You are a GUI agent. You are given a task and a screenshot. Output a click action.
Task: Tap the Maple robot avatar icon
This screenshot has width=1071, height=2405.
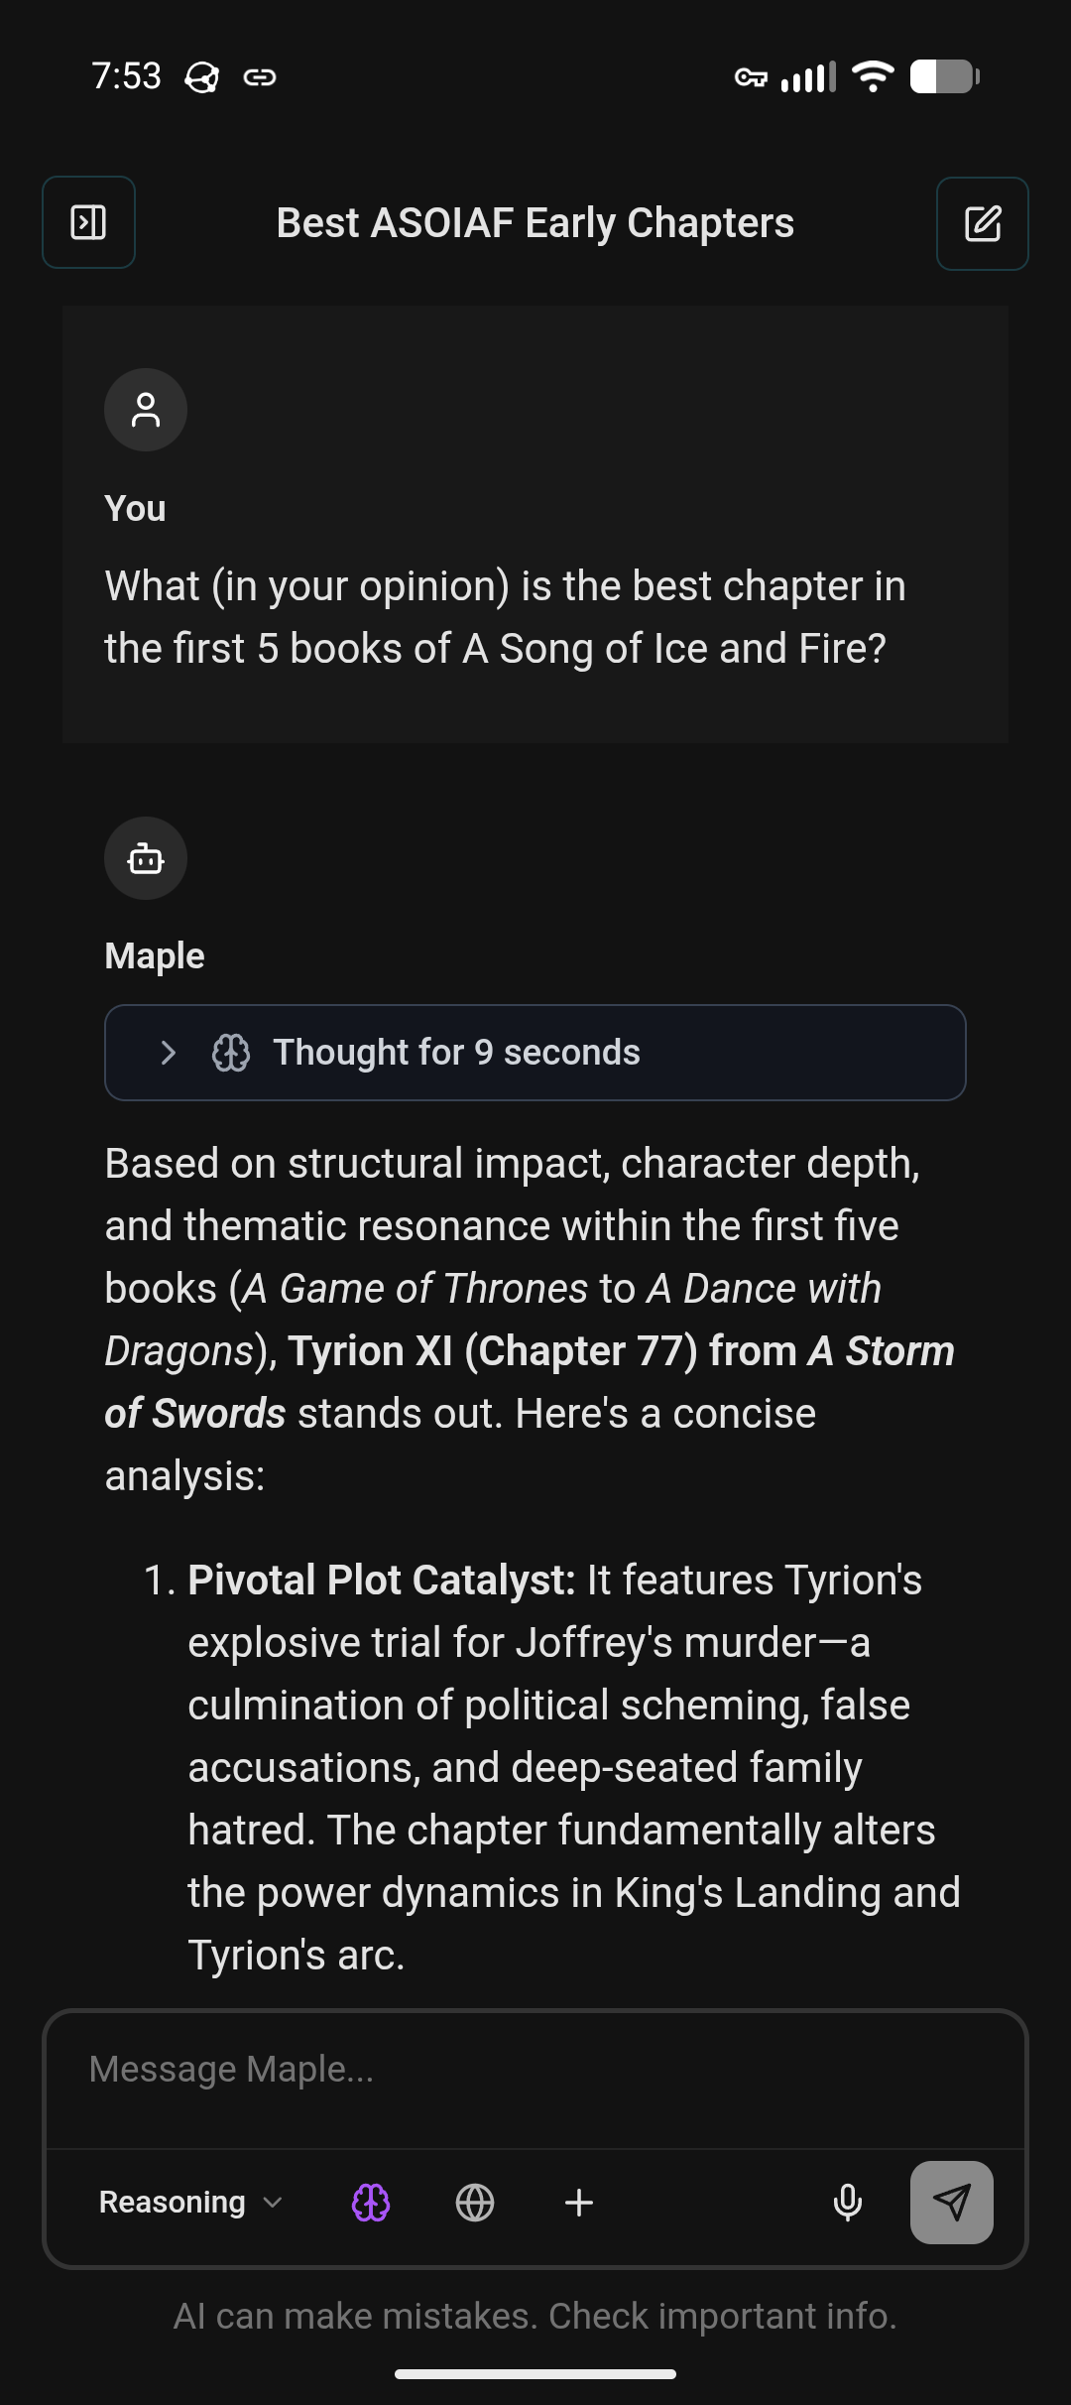coord(146,858)
